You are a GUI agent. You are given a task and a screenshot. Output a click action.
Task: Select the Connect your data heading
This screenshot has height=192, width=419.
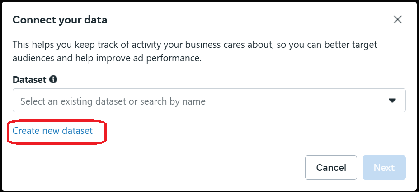click(60, 20)
